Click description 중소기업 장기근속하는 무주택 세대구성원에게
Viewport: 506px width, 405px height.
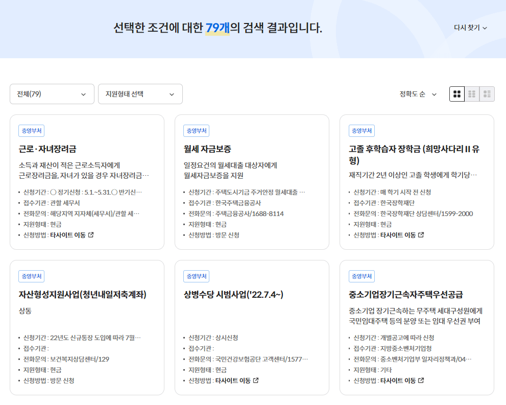(416, 311)
